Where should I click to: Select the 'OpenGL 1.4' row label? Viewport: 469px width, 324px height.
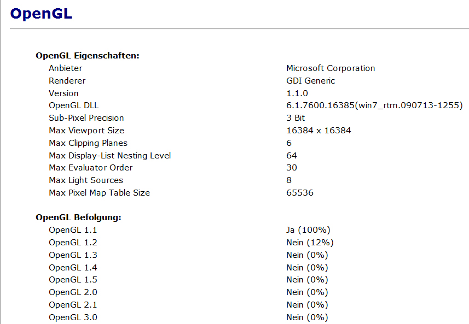73,268
